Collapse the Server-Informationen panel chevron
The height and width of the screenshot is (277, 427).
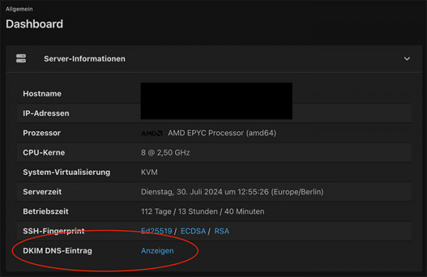coord(407,59)
